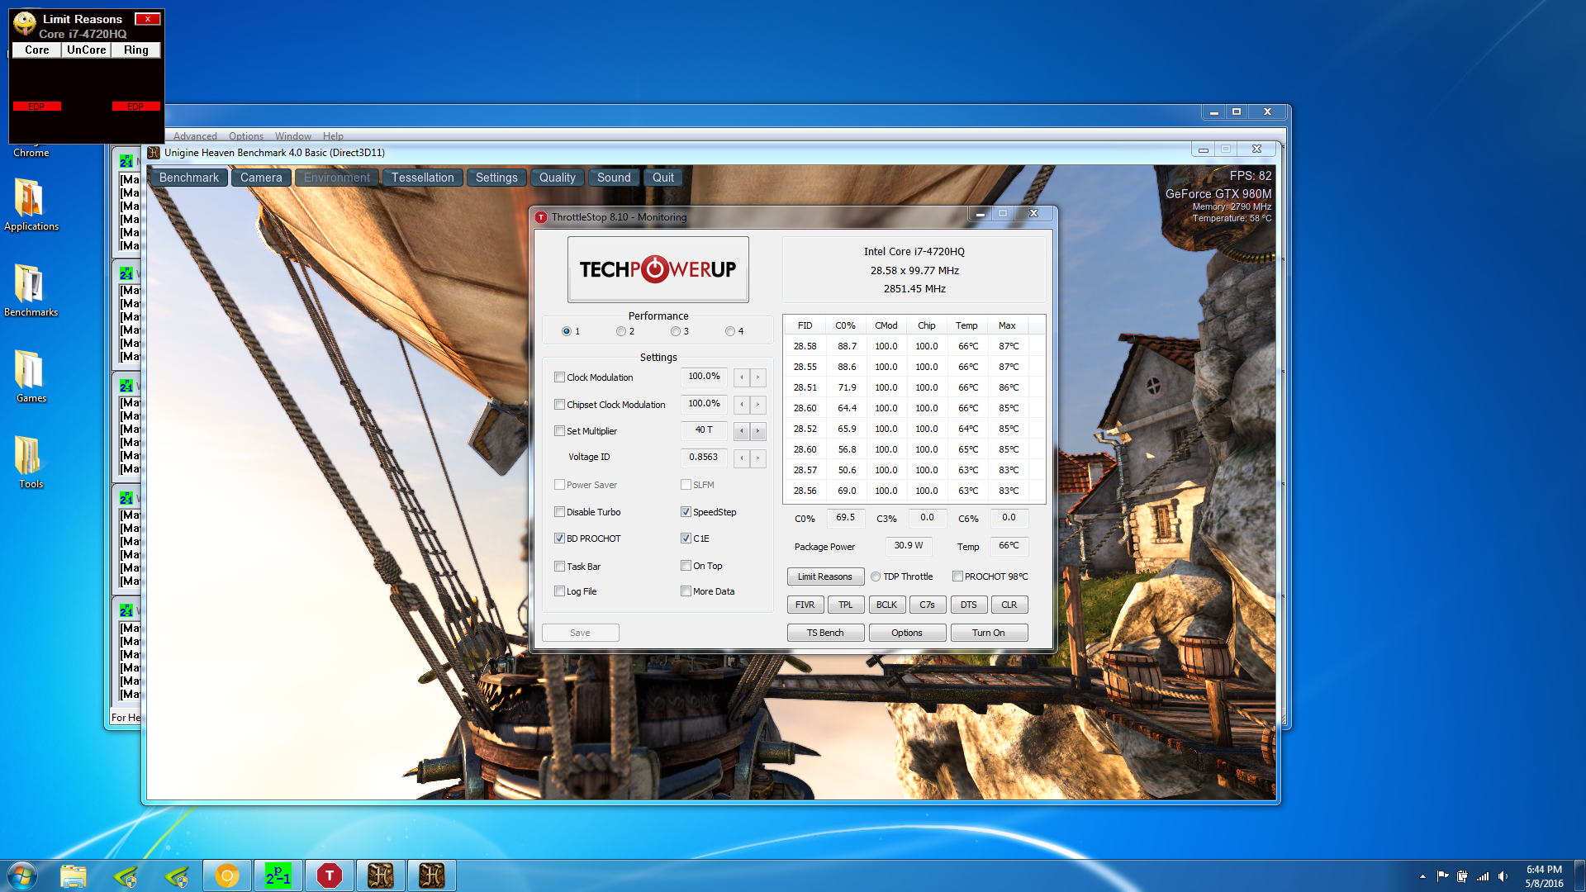Image resolution: width=1586 pixels, height=892 pixels.
Task: Click ThrottleStop red T taskbar icon
Action: point(330,875)
